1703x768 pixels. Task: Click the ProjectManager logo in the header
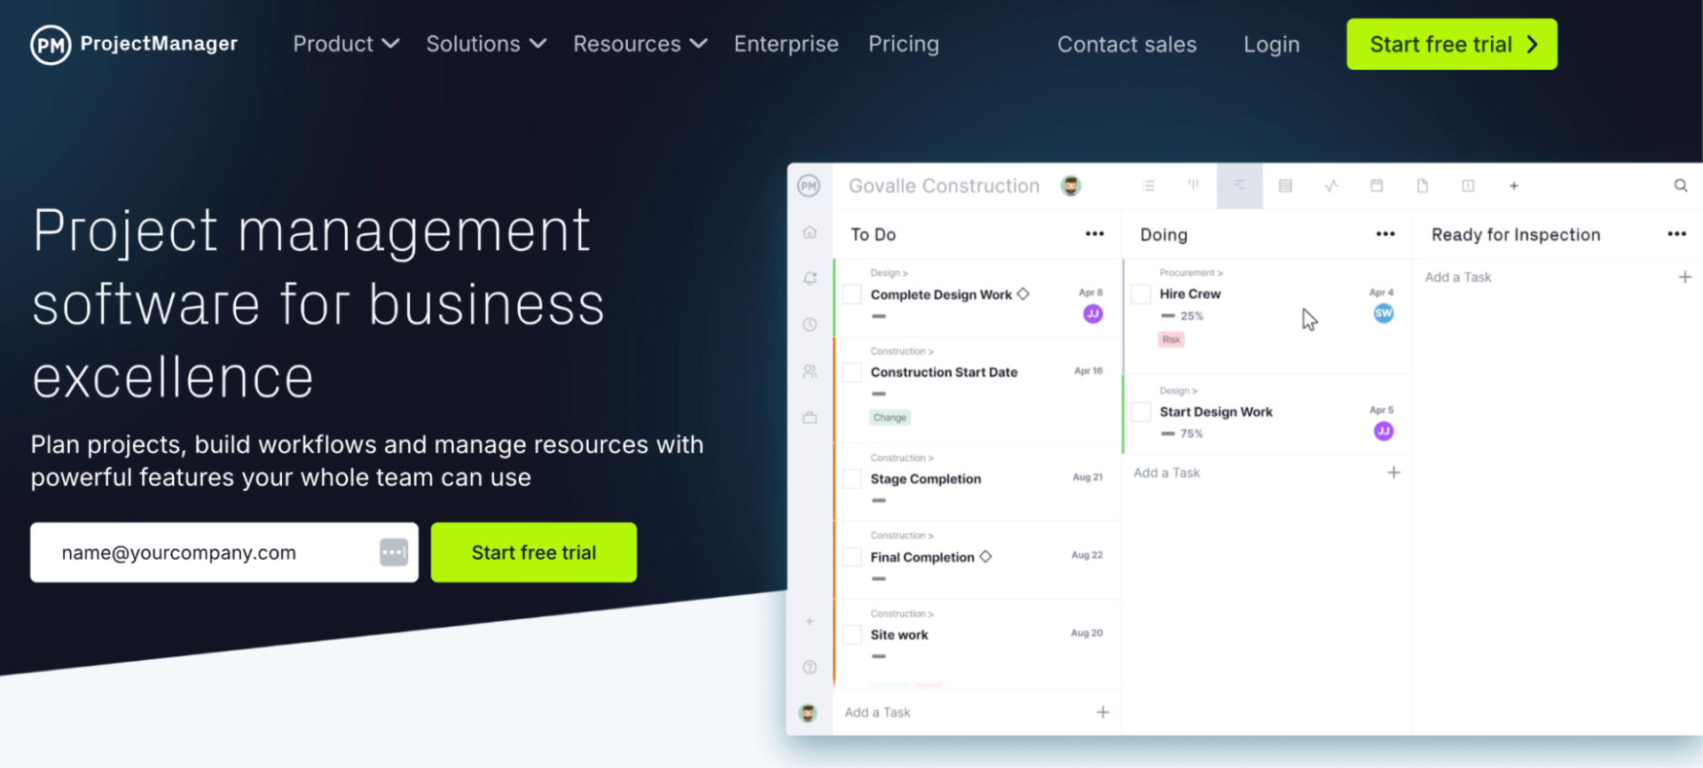(x=135, y=44)
